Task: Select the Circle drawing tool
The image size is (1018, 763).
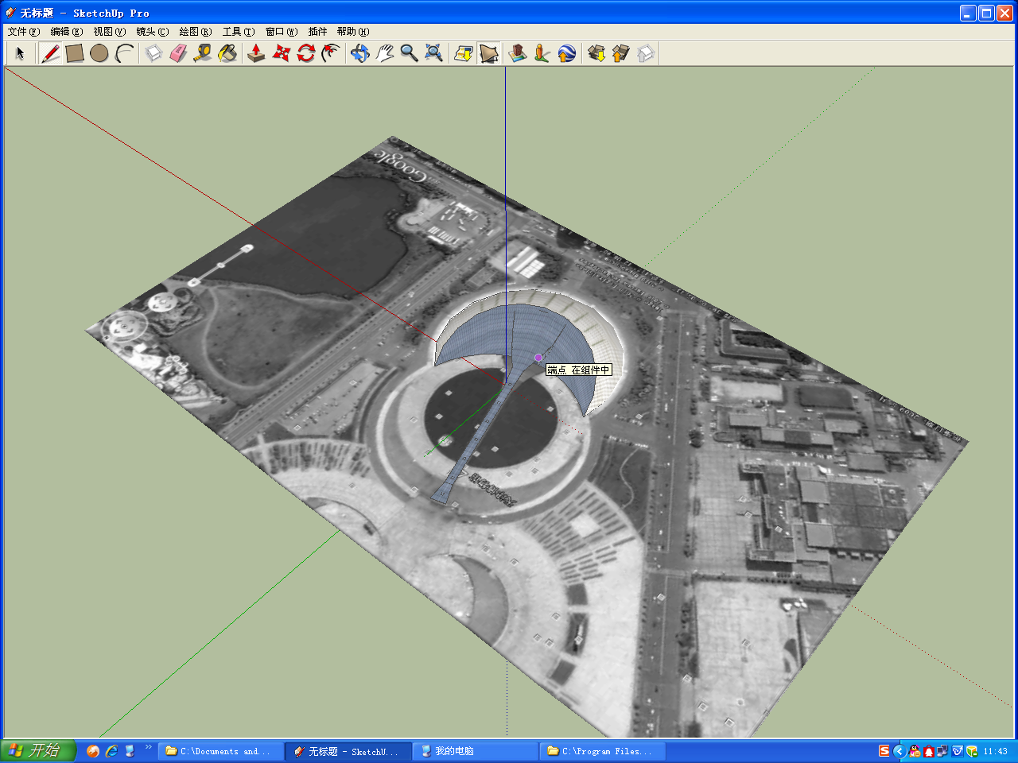Action: (99, 53)
